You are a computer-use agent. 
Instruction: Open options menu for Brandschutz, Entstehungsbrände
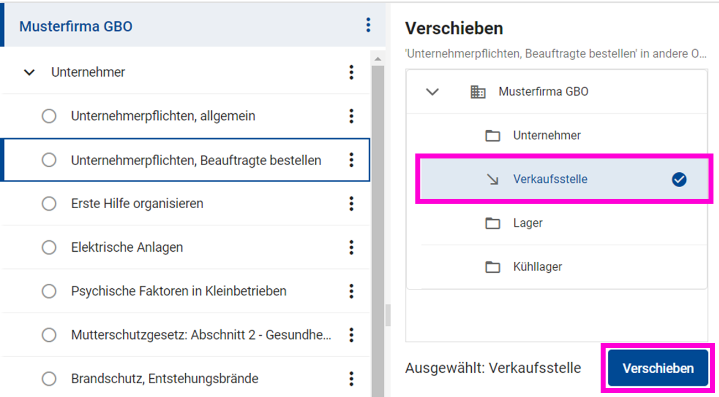351,379
